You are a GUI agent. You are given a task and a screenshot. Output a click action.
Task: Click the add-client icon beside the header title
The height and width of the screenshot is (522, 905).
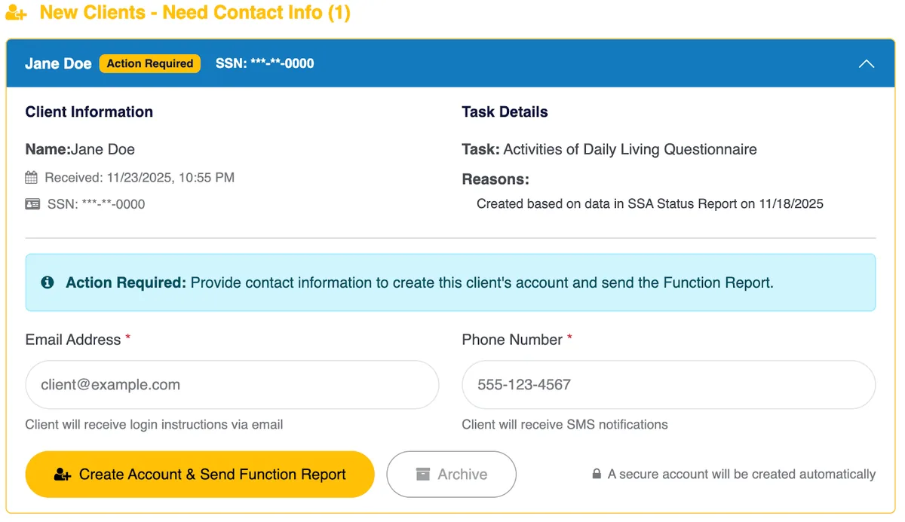pos(14,12)
